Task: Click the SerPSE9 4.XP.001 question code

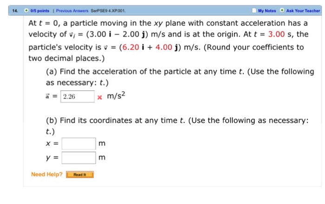Action: click(x=108, y=11)
